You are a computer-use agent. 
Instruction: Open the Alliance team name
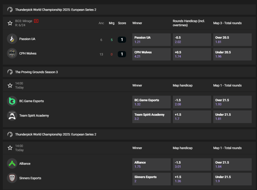(25, 164)
